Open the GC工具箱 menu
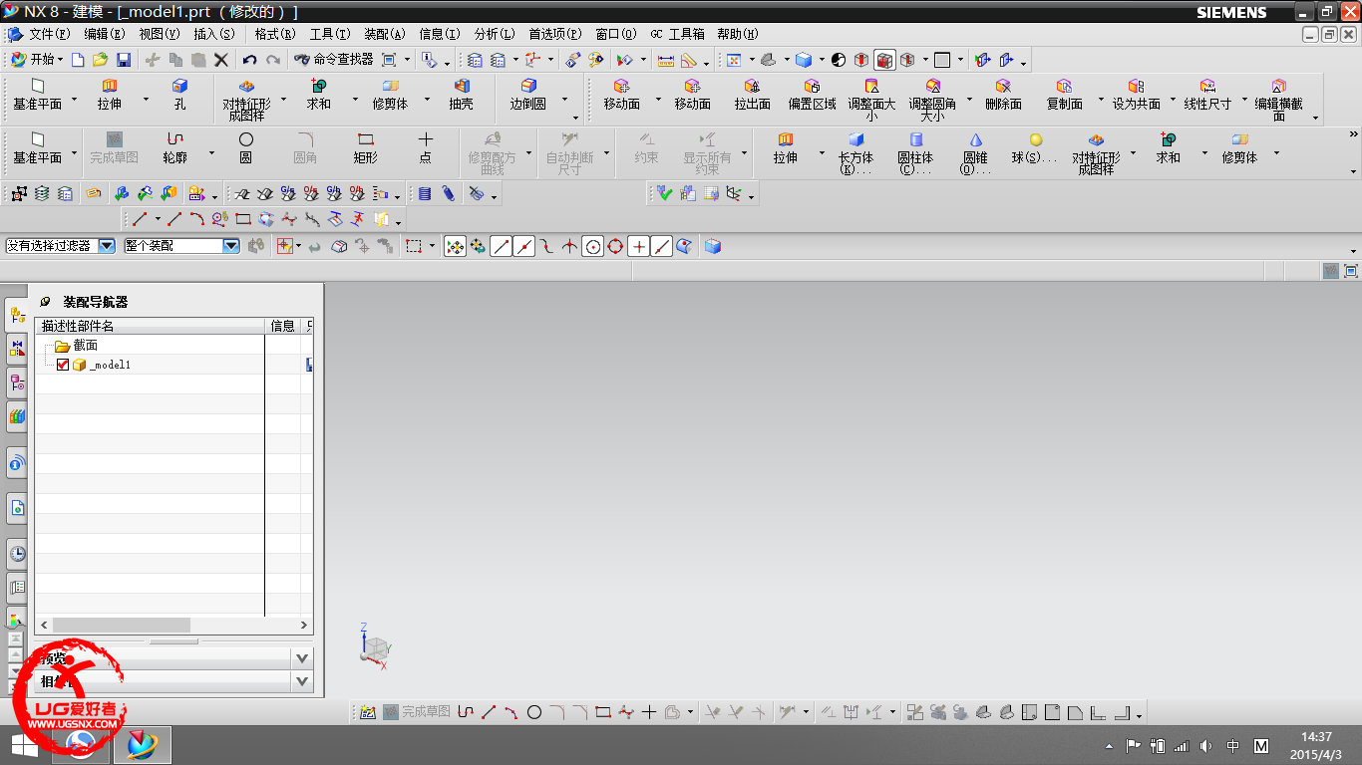This screenshot has width=1362, height=765. coord(678,34)
